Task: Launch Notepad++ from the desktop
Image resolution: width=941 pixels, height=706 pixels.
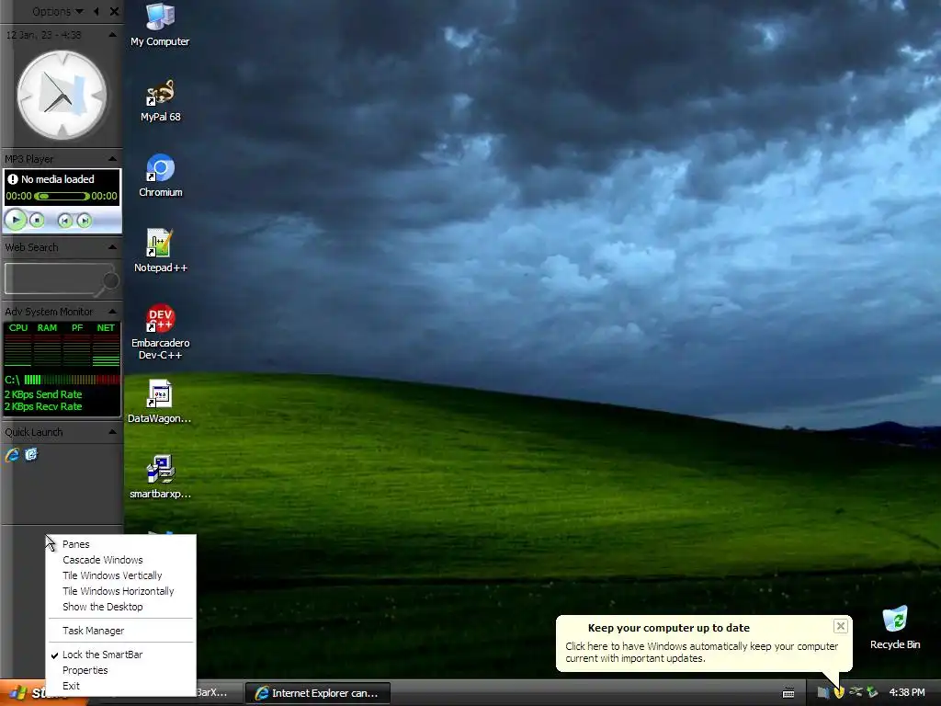Action: [160, 251]
